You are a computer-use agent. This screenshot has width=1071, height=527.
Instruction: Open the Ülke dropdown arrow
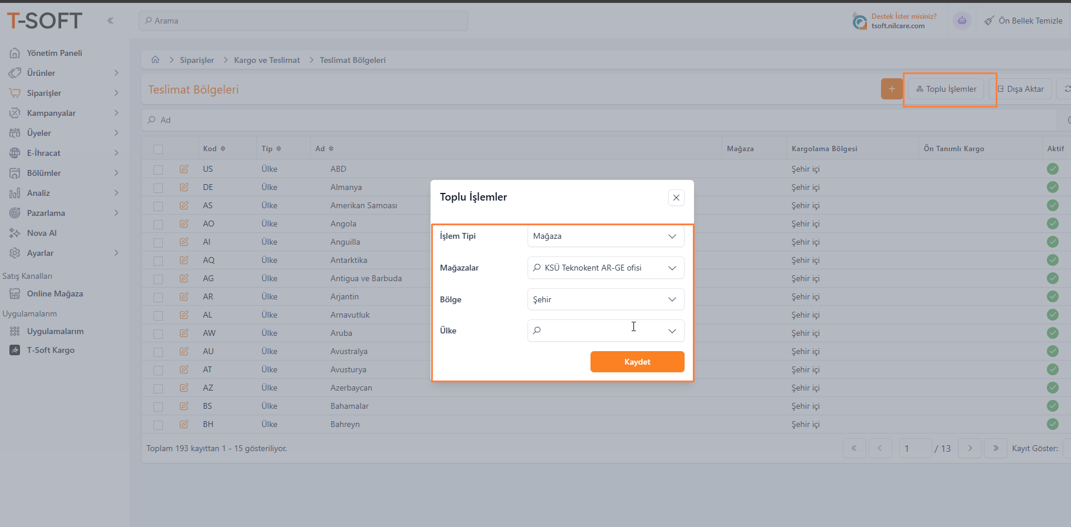672,331
